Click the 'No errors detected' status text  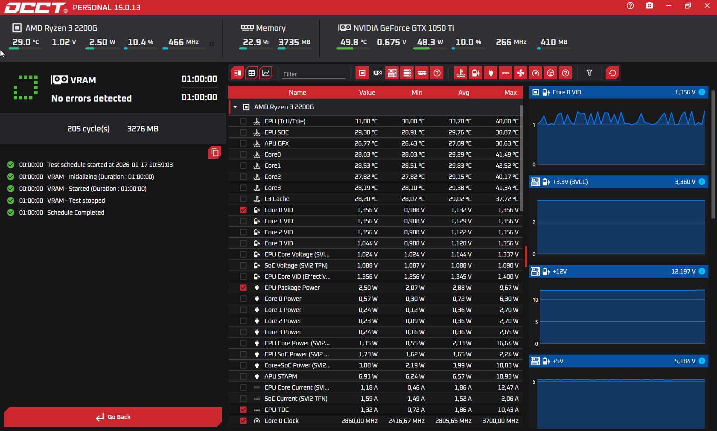[91, 99]
